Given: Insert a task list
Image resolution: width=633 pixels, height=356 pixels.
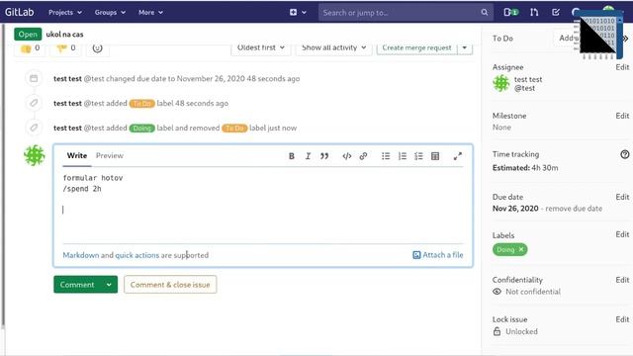Looking at the screenshot, I should 418,156.
